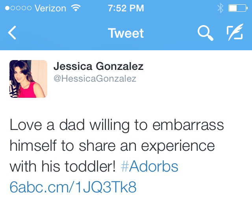
Task: Go back using the left chevron
Action: click(x=12, y=33)
